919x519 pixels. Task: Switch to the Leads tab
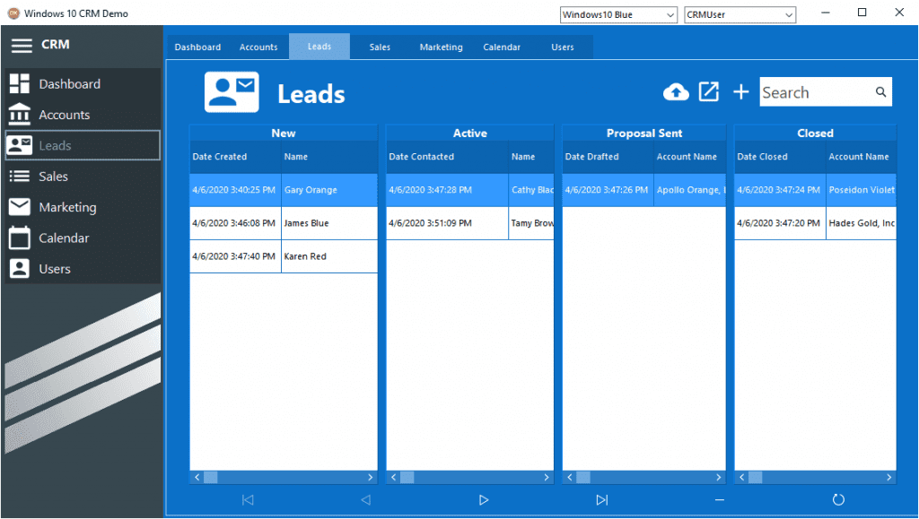pyautogui.click(x=319, y=47)
